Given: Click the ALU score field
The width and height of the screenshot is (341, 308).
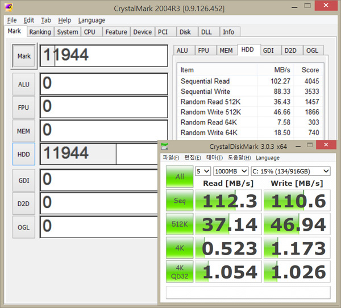Looking at the screenshot, I should pyautogui.click(x=104, y=84).
